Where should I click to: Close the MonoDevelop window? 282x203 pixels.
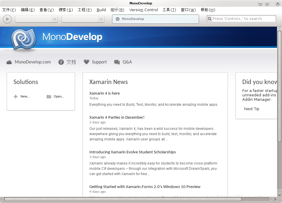click(x=278, y=4)
